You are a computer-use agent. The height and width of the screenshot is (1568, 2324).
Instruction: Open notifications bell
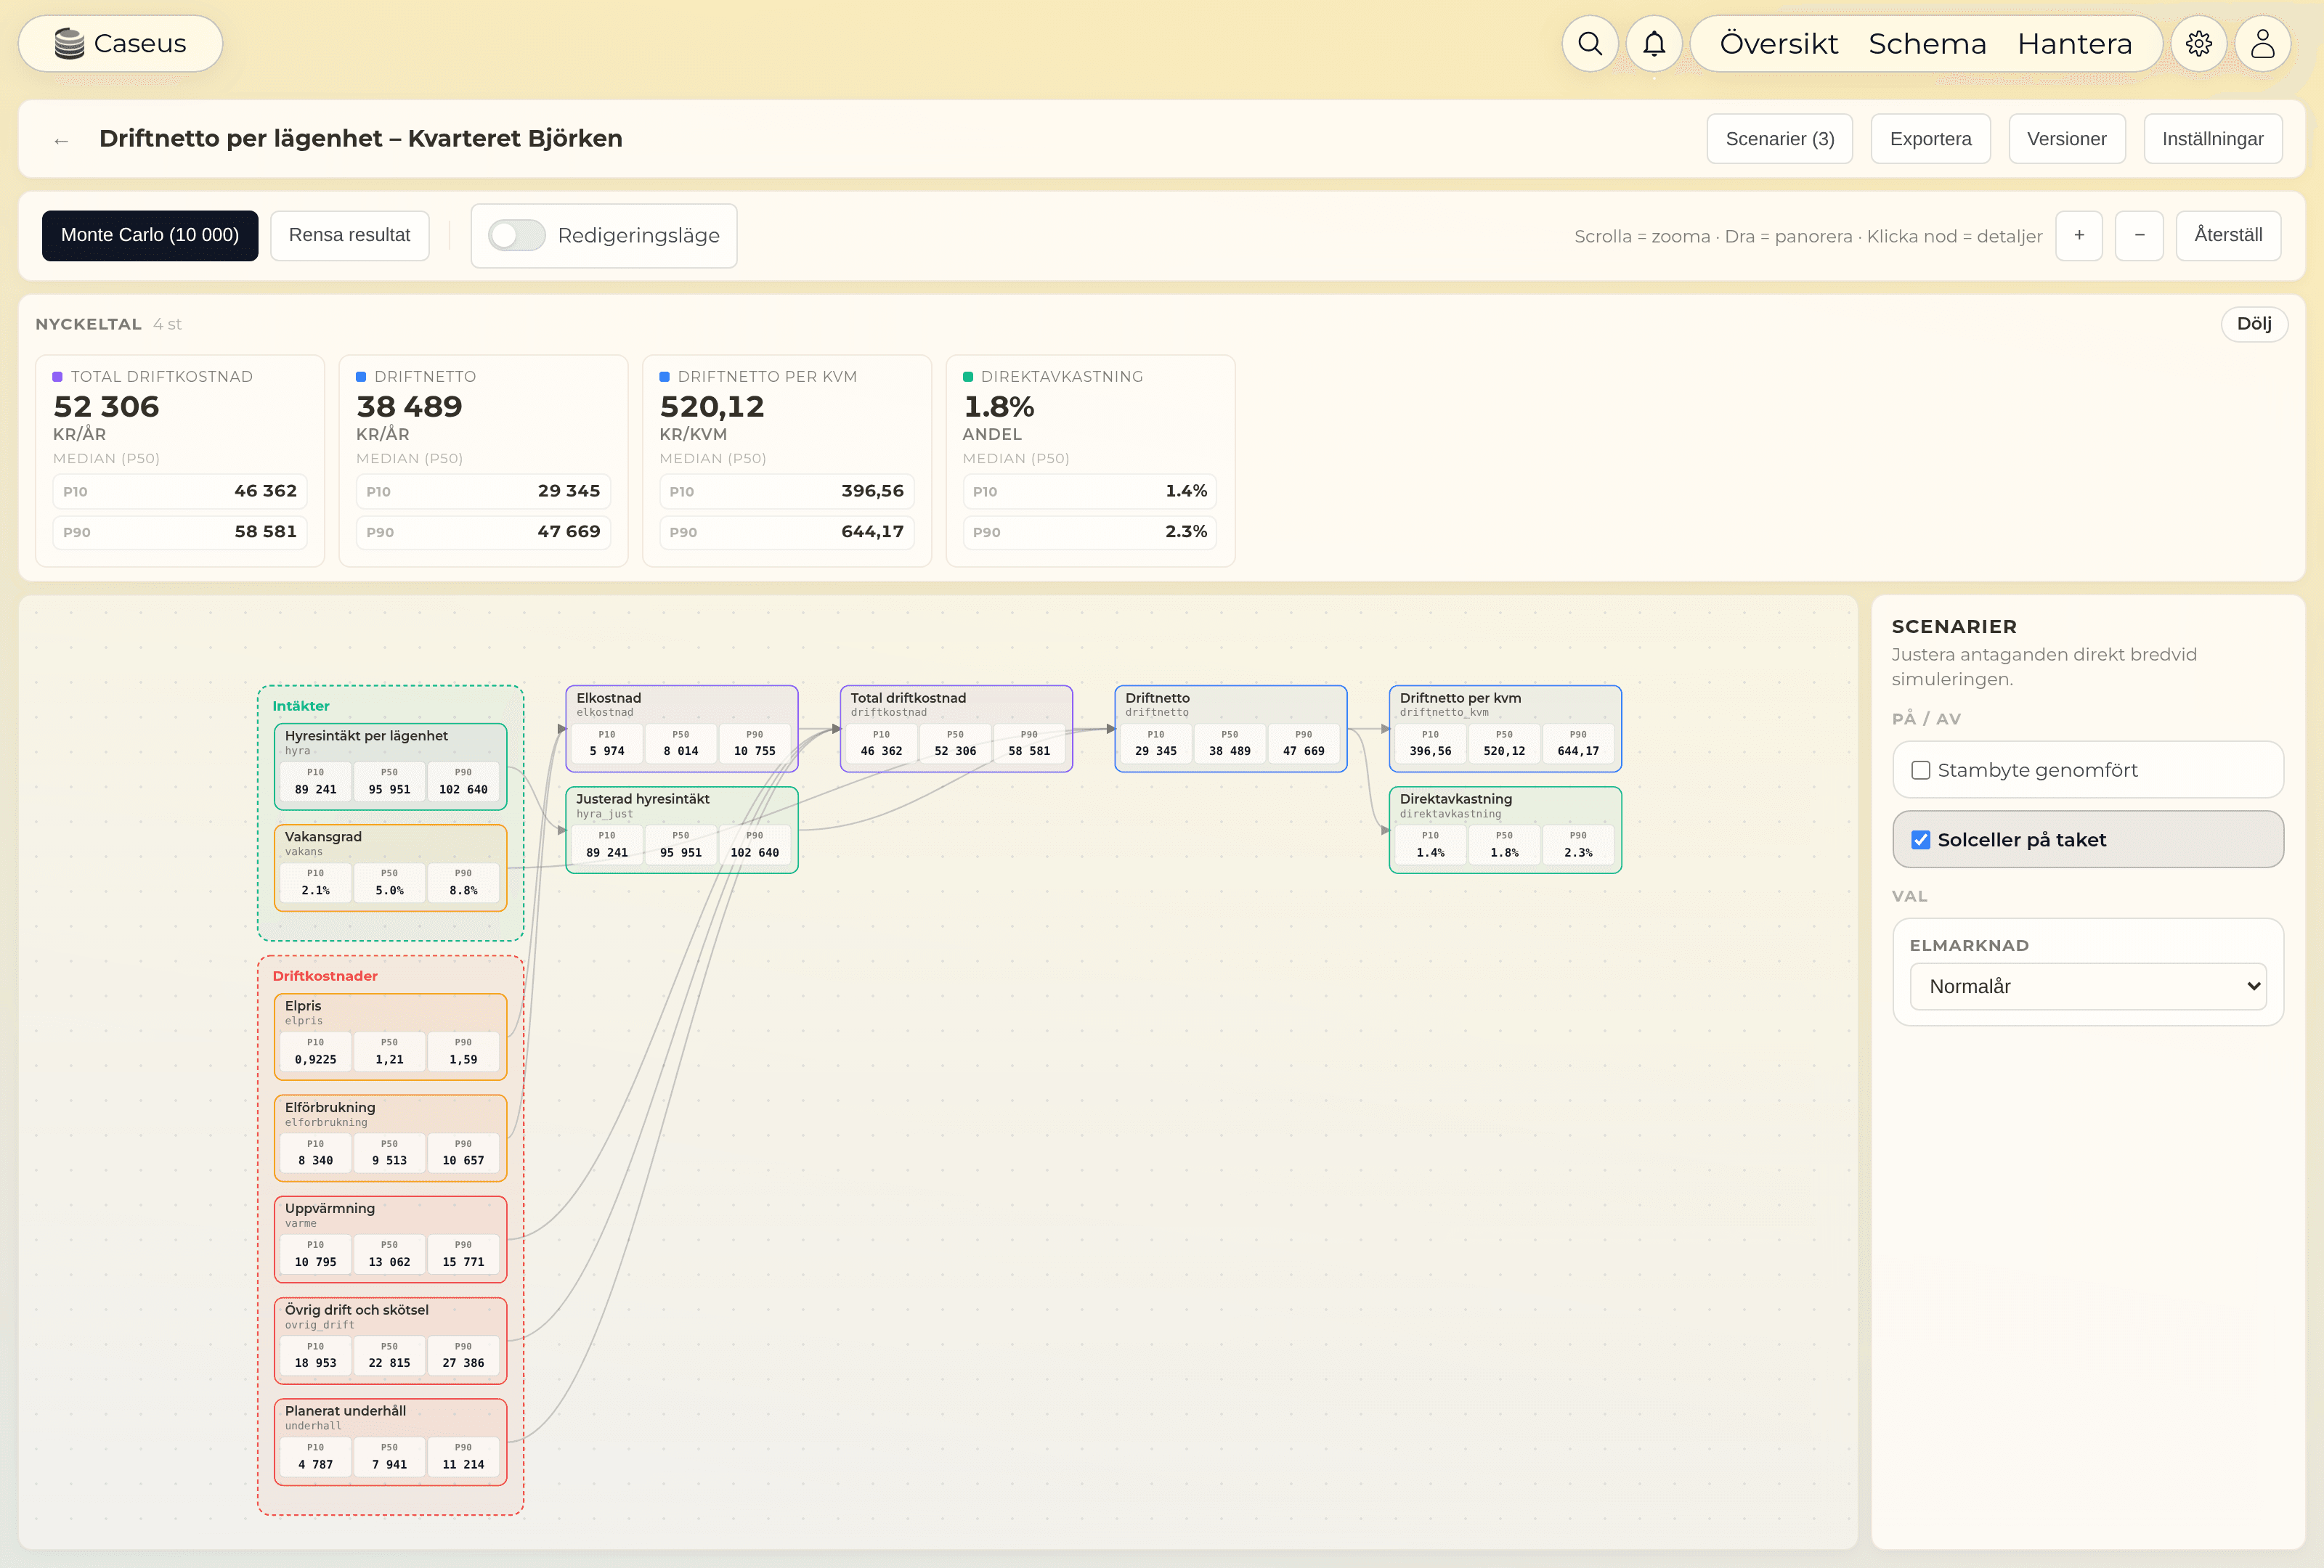point(1654,43)
